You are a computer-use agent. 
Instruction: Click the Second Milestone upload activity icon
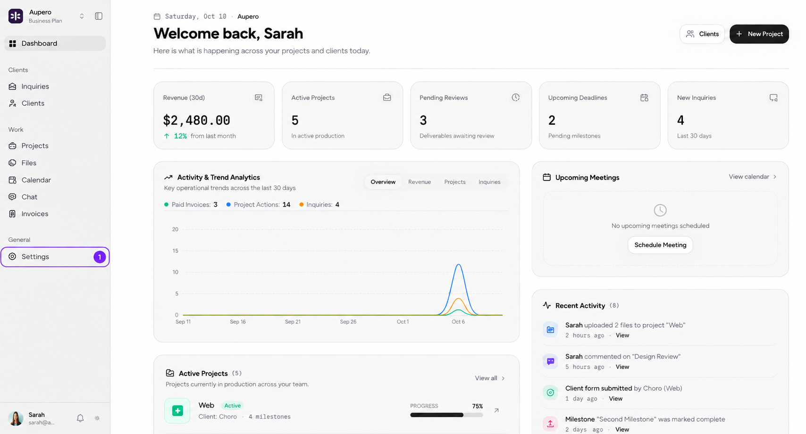click(x=550, y=424)
